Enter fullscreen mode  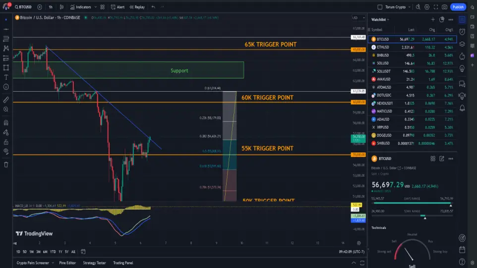pos(436,7)
